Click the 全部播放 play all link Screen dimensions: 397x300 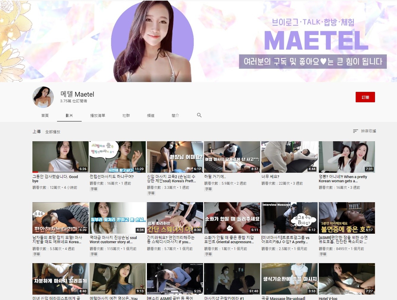click(x=53, y=132)
